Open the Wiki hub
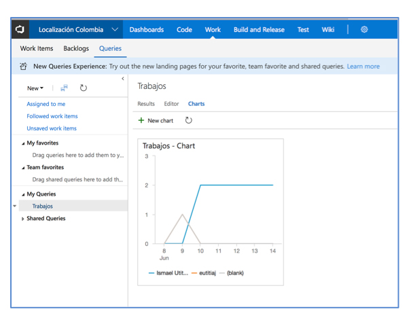The width and height of the screenshot is (409, 322). [328, 30]
